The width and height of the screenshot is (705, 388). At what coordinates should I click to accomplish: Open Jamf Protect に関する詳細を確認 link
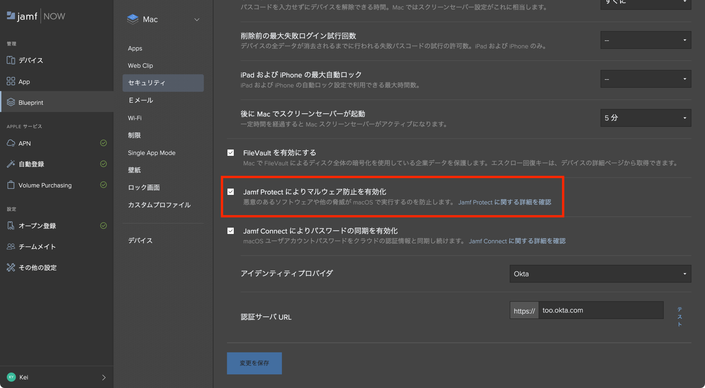(x=504, y=202)
